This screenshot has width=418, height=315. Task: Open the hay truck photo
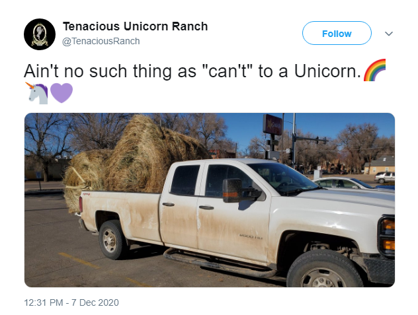(210, 200)
